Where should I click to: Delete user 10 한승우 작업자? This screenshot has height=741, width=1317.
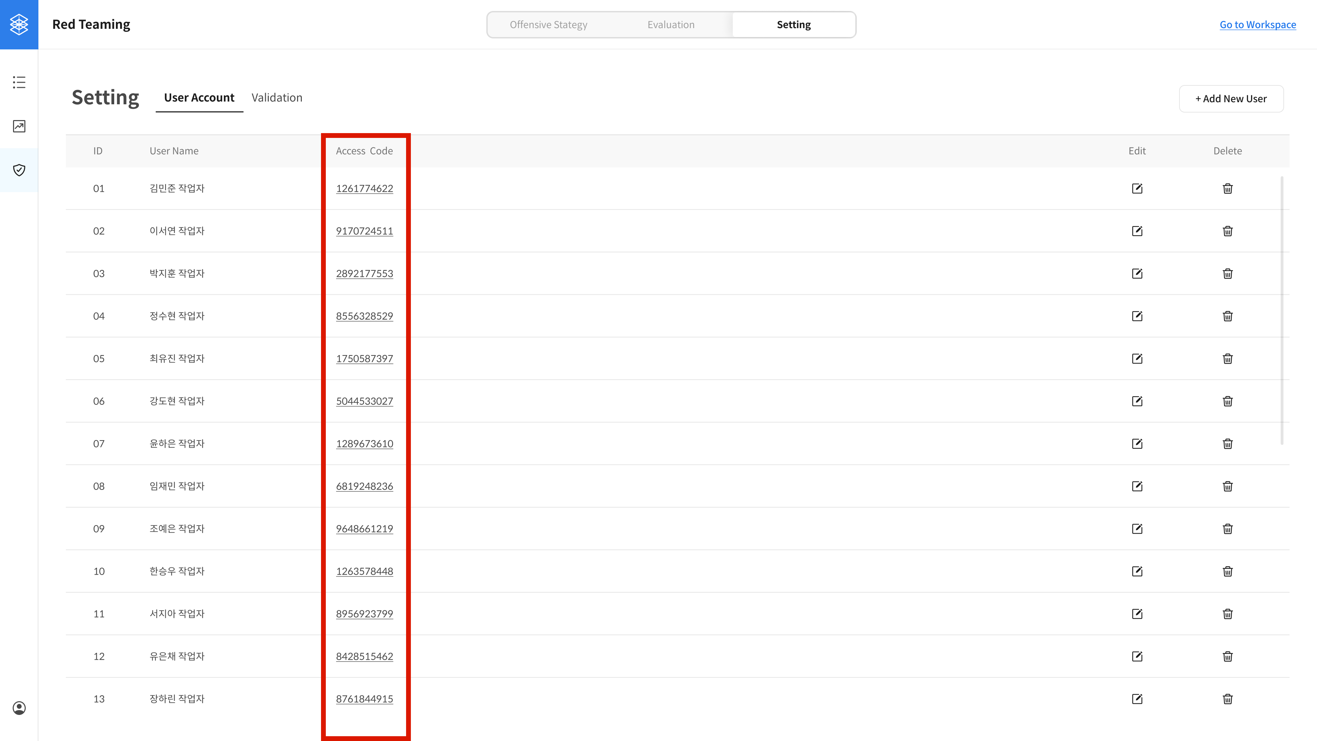1227,571
